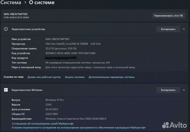Open the Защита системы link
Screen dimensions: 190x132
tap(75, 77)
